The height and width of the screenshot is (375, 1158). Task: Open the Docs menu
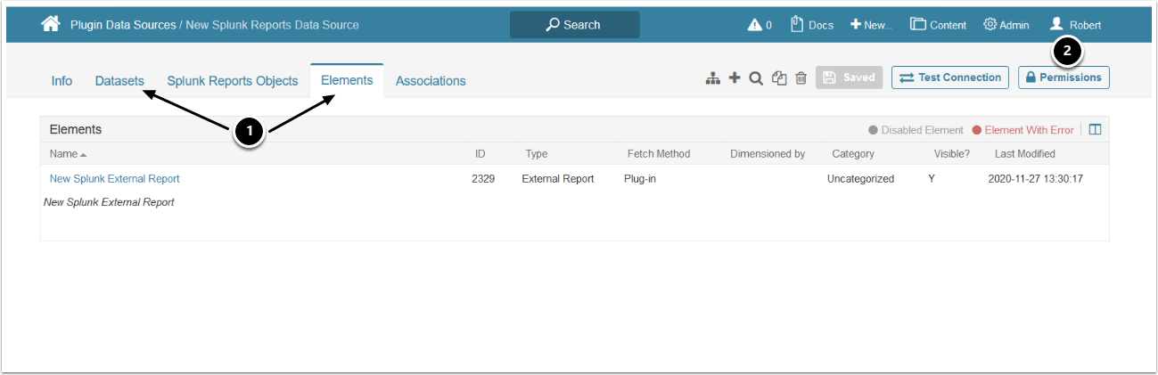[x=812, y=25]
